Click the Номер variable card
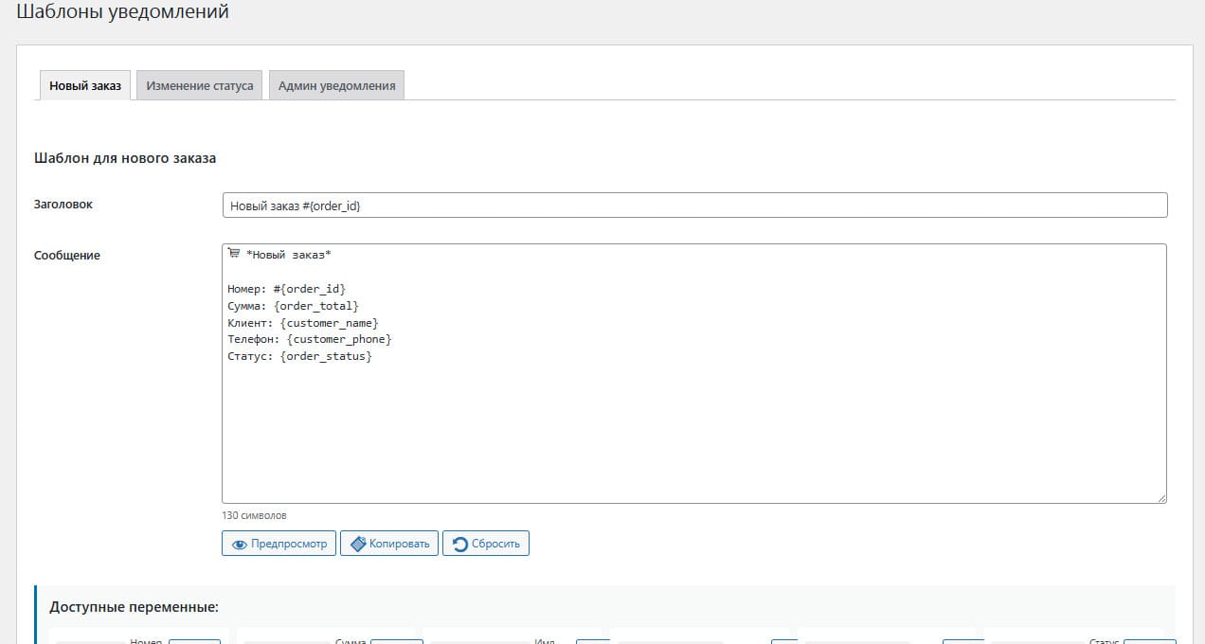Viewport: 1205px width, 644px height. (x=135, y=637)
